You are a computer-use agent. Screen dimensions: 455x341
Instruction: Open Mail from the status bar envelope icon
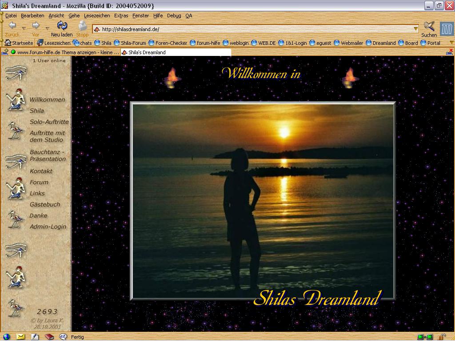[x=20, y=337]
